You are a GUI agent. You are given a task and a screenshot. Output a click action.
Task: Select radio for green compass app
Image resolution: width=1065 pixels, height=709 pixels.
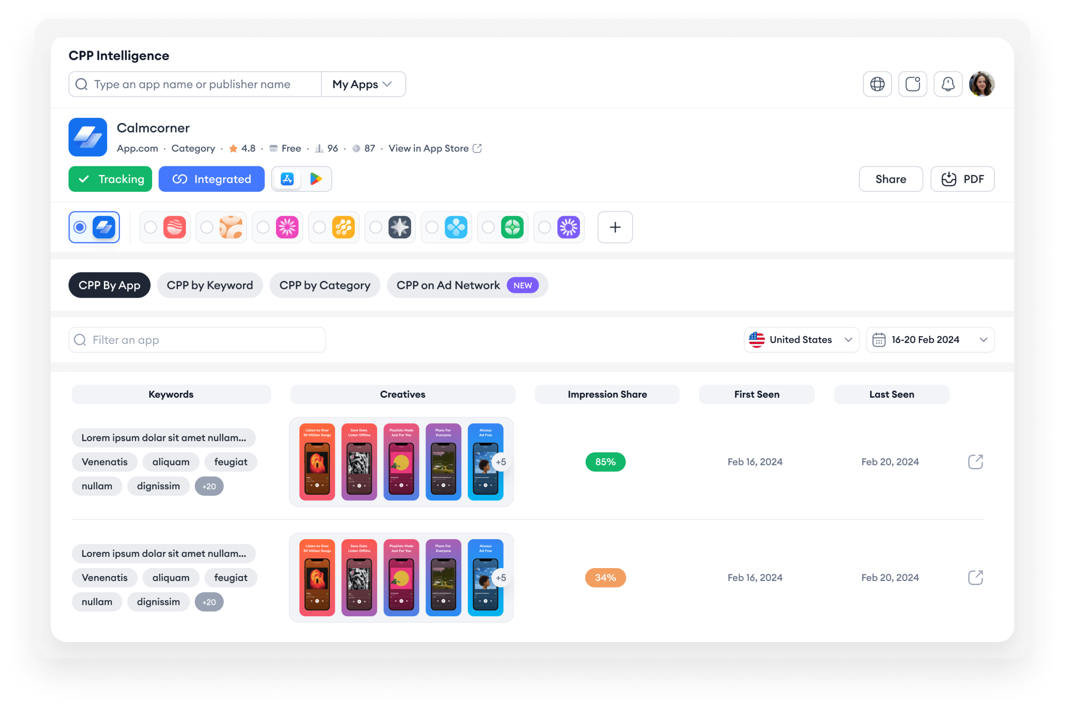[488, 227]
